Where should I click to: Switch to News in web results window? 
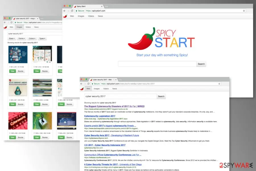click(115, 89)
